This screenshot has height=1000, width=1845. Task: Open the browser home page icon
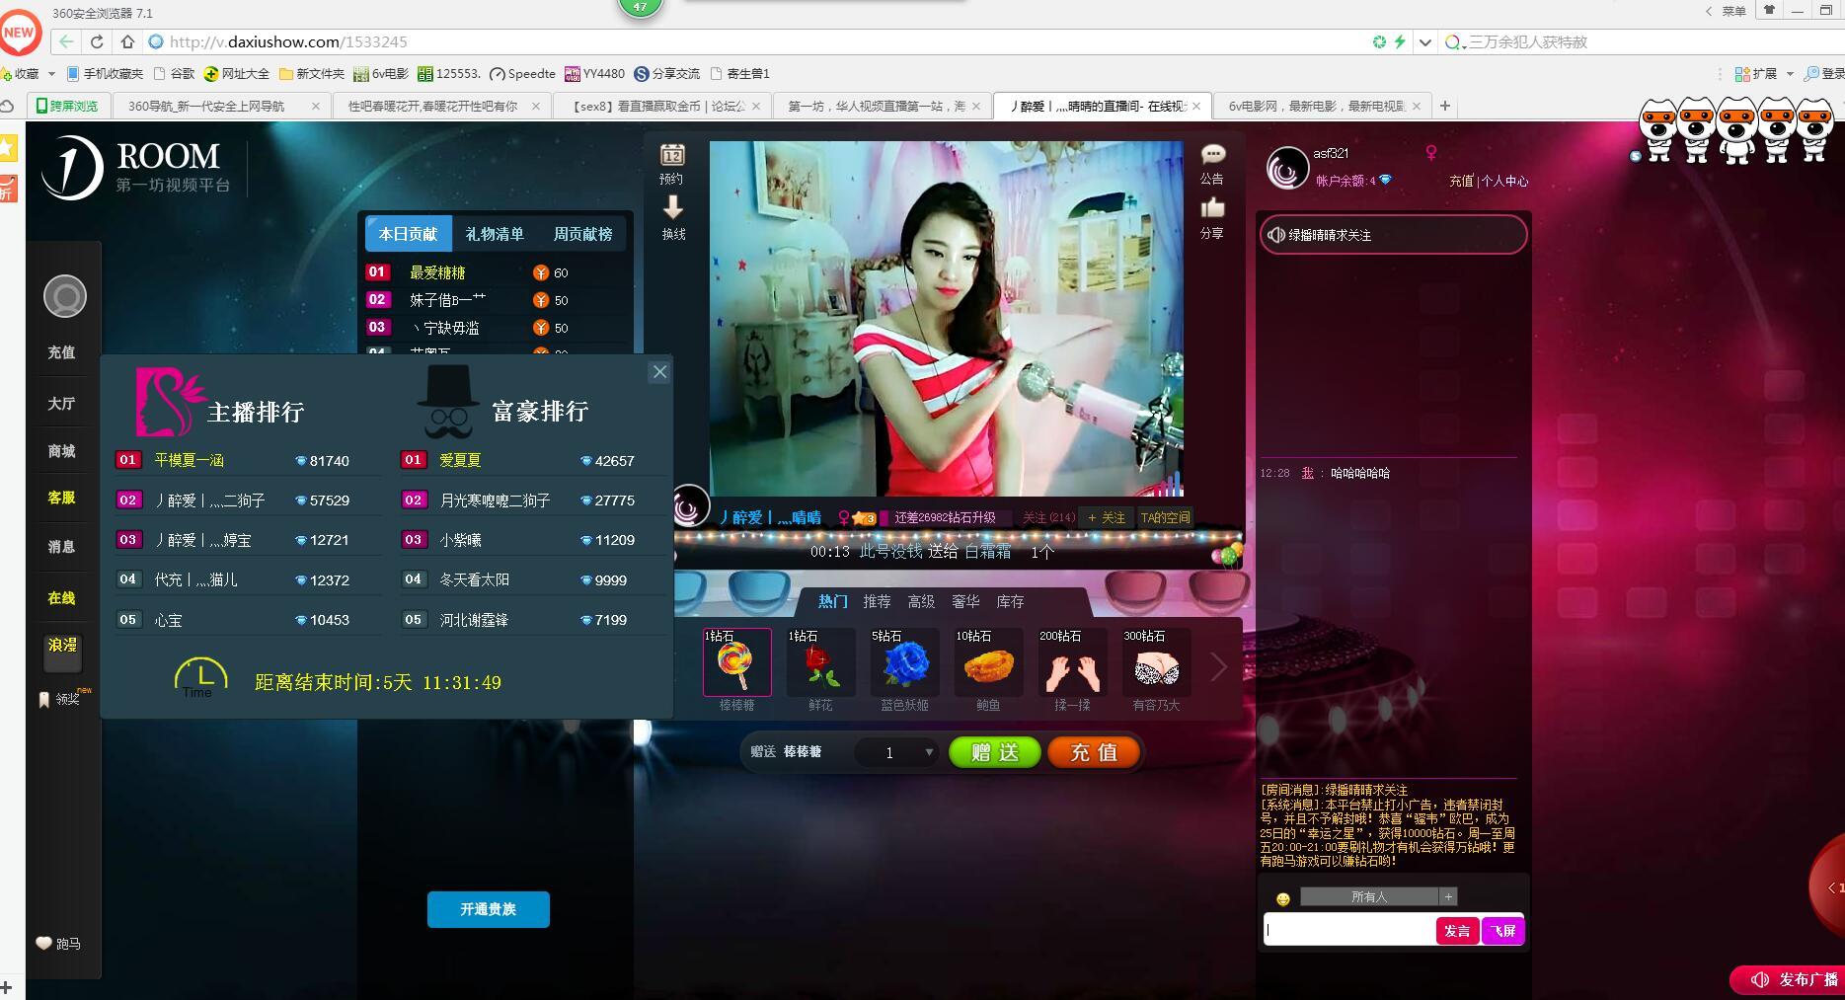[x=127, y=41]
